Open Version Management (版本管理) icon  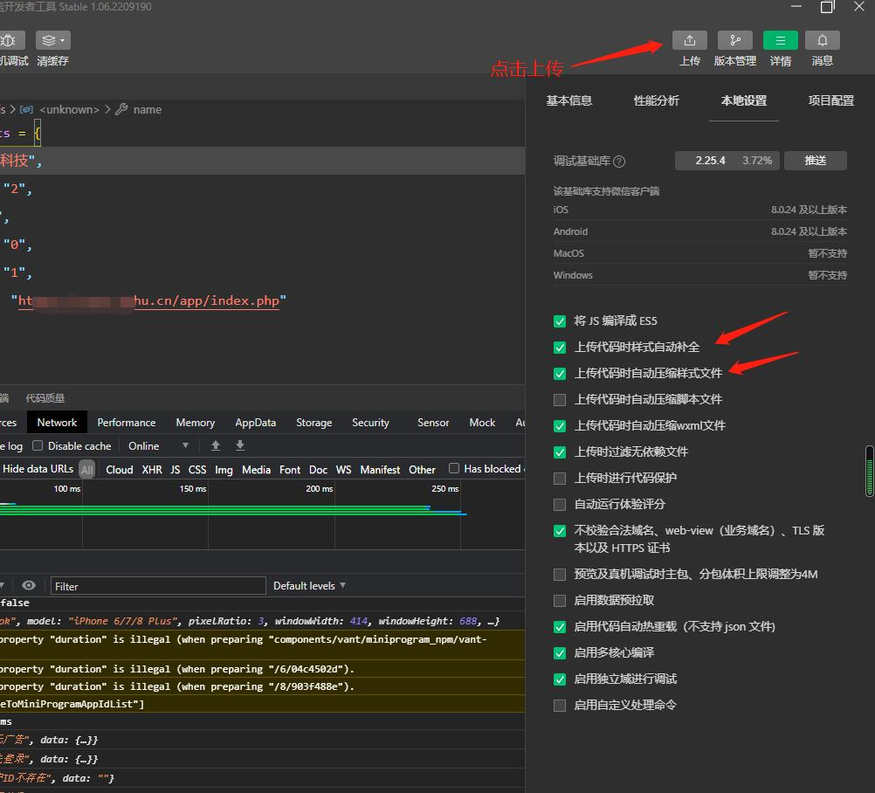(734, 40)
